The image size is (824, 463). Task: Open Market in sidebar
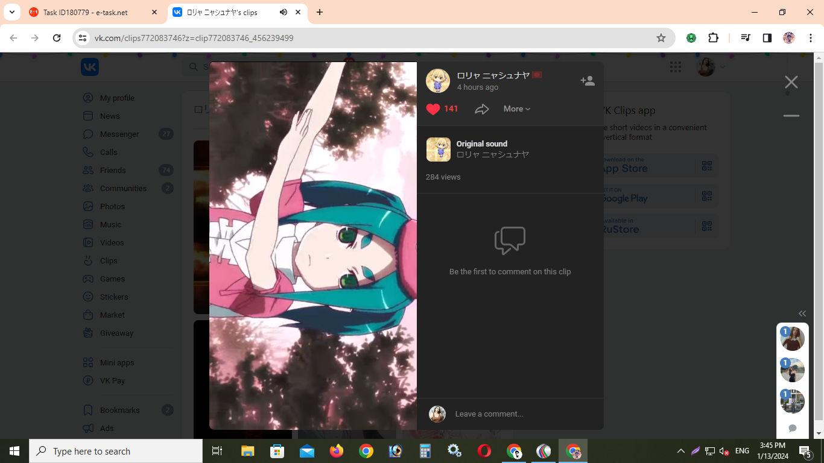(112, 315)
